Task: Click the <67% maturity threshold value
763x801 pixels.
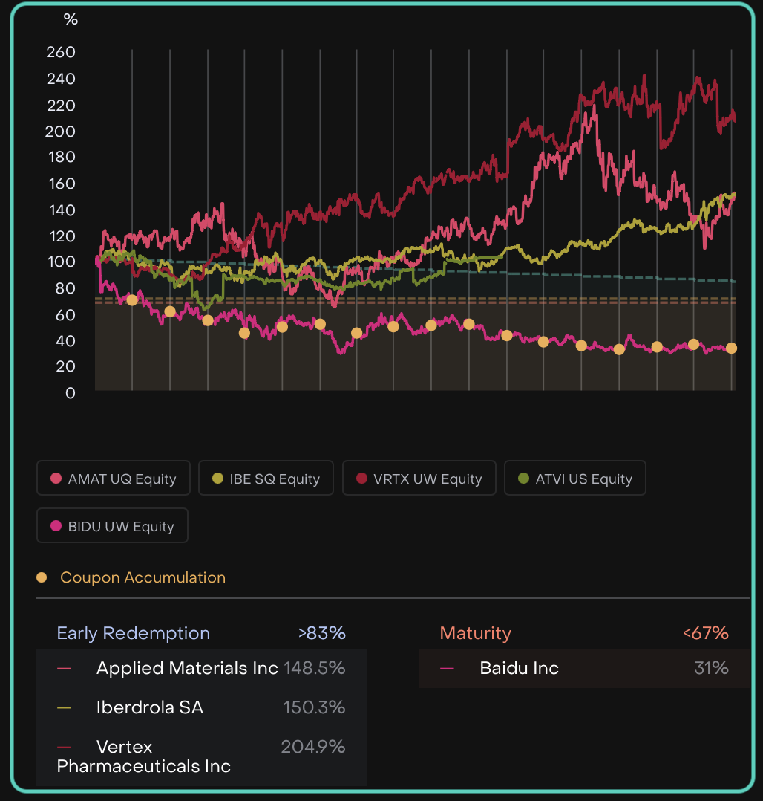Action: pos(705,633)
